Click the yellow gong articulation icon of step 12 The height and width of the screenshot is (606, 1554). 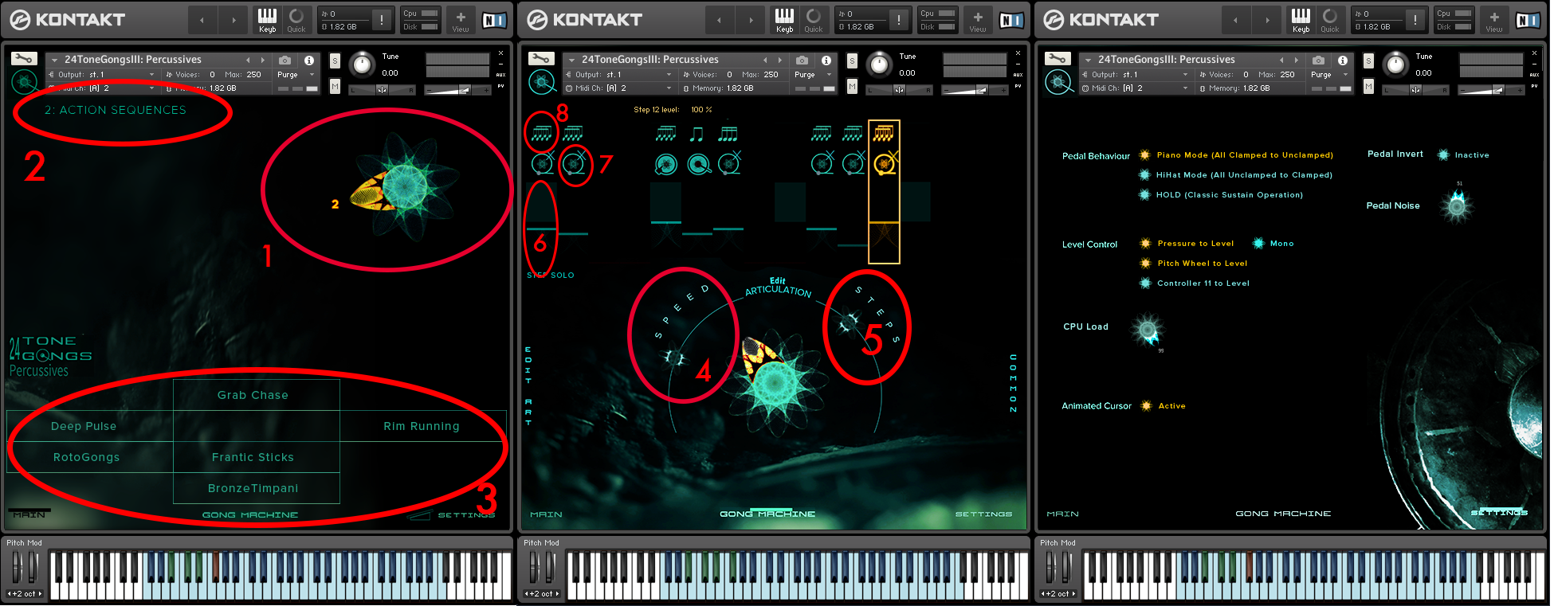point(885,164)
